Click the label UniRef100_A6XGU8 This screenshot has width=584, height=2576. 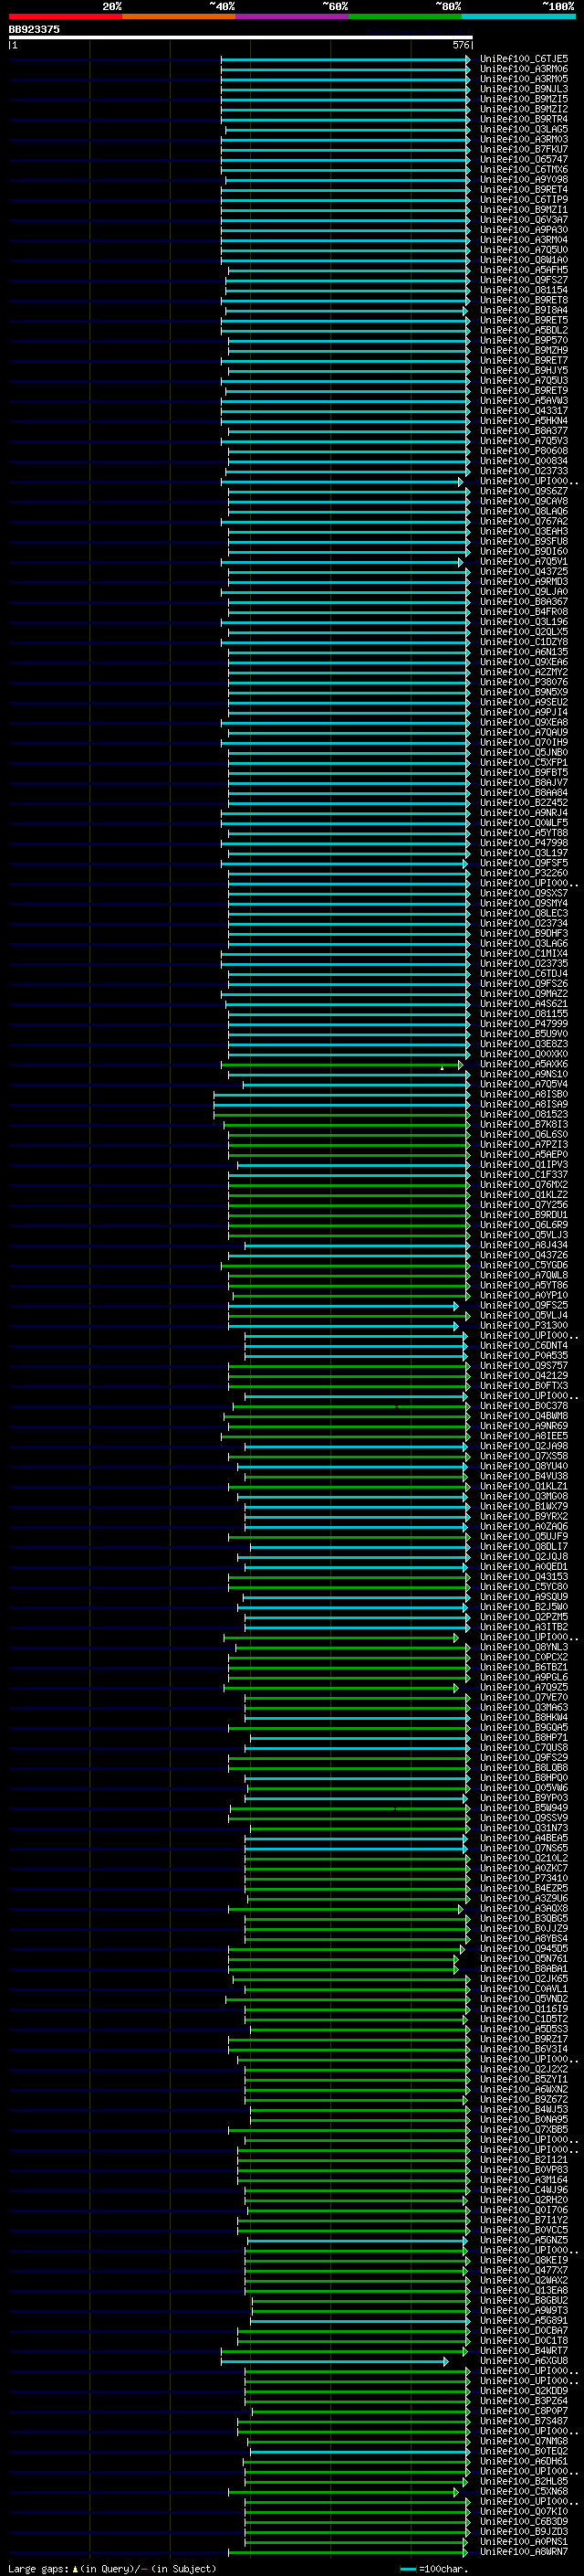524,2361
